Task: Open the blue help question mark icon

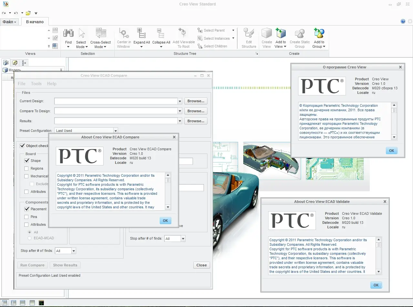Action: [x=403, y=21]
